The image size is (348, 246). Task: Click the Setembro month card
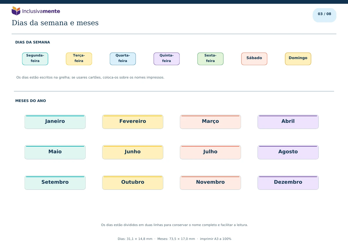(x=55, y=183)
